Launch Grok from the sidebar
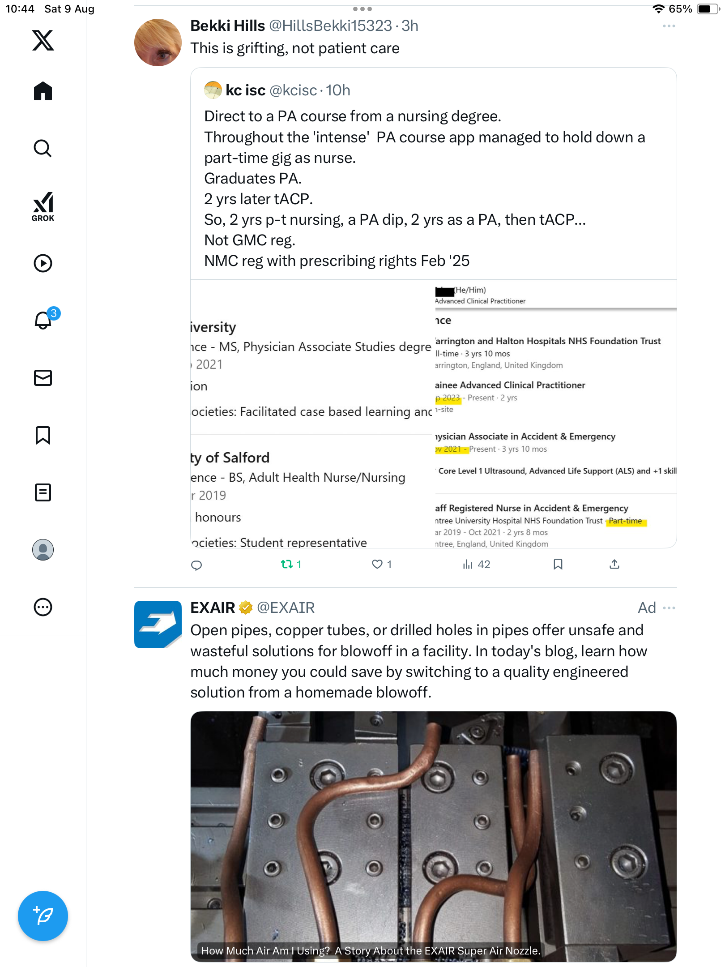Image resolution: width=725 pixels, height=967 pixels. [43, 207]
